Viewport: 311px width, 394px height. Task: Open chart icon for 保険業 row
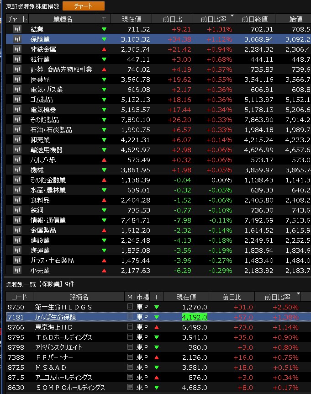17,39
